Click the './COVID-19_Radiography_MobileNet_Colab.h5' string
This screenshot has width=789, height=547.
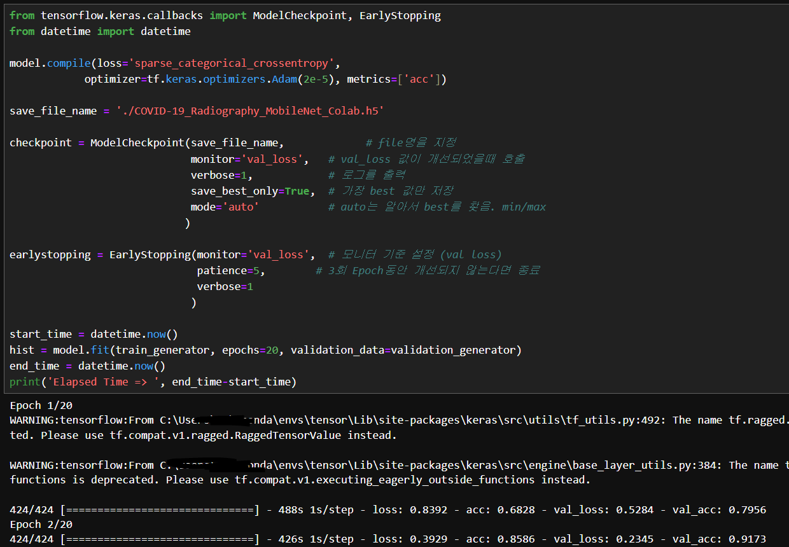(x=251, y=111)
